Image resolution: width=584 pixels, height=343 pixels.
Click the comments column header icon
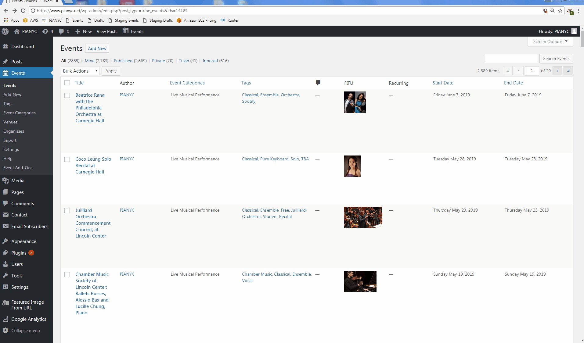[x=318, y=83]
